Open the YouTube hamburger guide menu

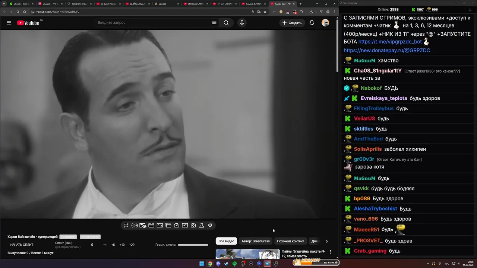pyautogui.click(x=9, y=23)
